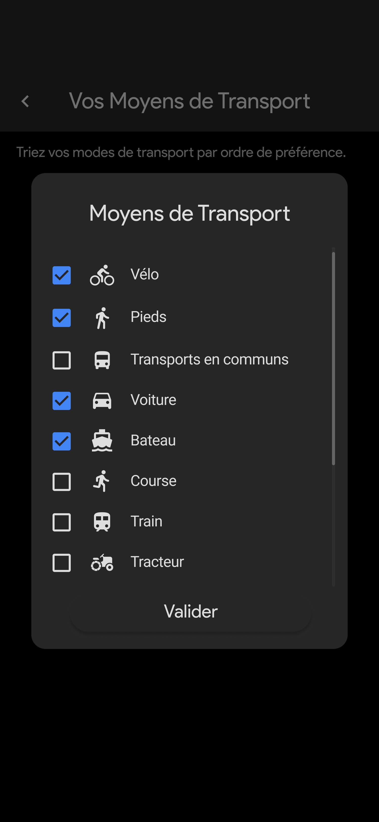Tap the Voiture text label
The height and width of the screenshot is (822, 379).
tap(153, 400)
